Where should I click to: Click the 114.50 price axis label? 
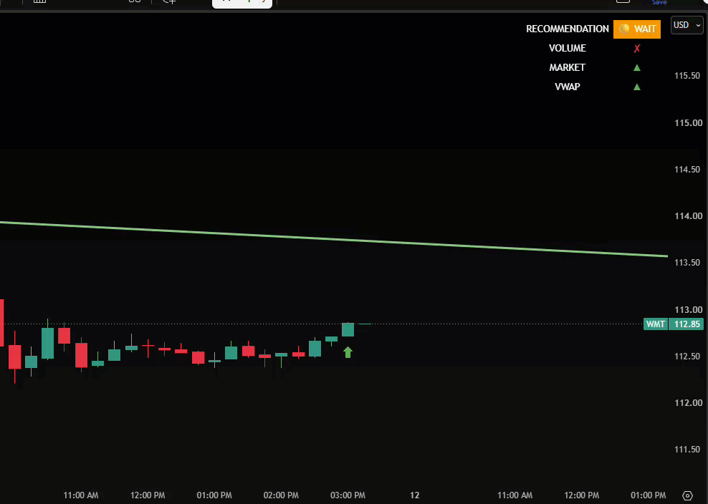(x=687, y=170)
